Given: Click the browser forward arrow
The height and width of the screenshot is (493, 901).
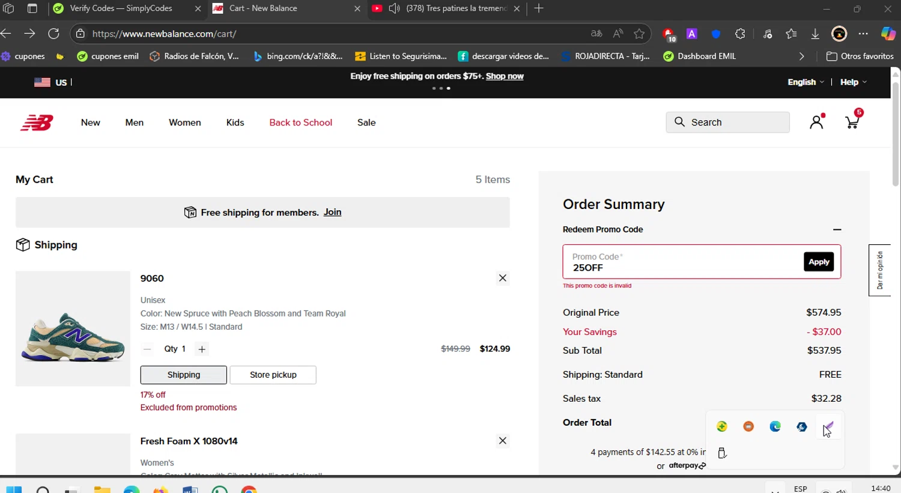Looking at the screenshot, I should [x=29, y=34].
